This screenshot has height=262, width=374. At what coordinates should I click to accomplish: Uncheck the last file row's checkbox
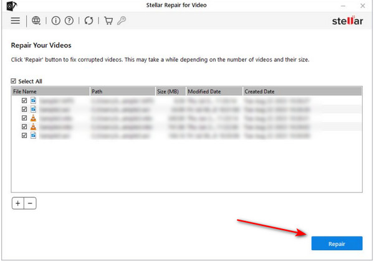[24, 135]
